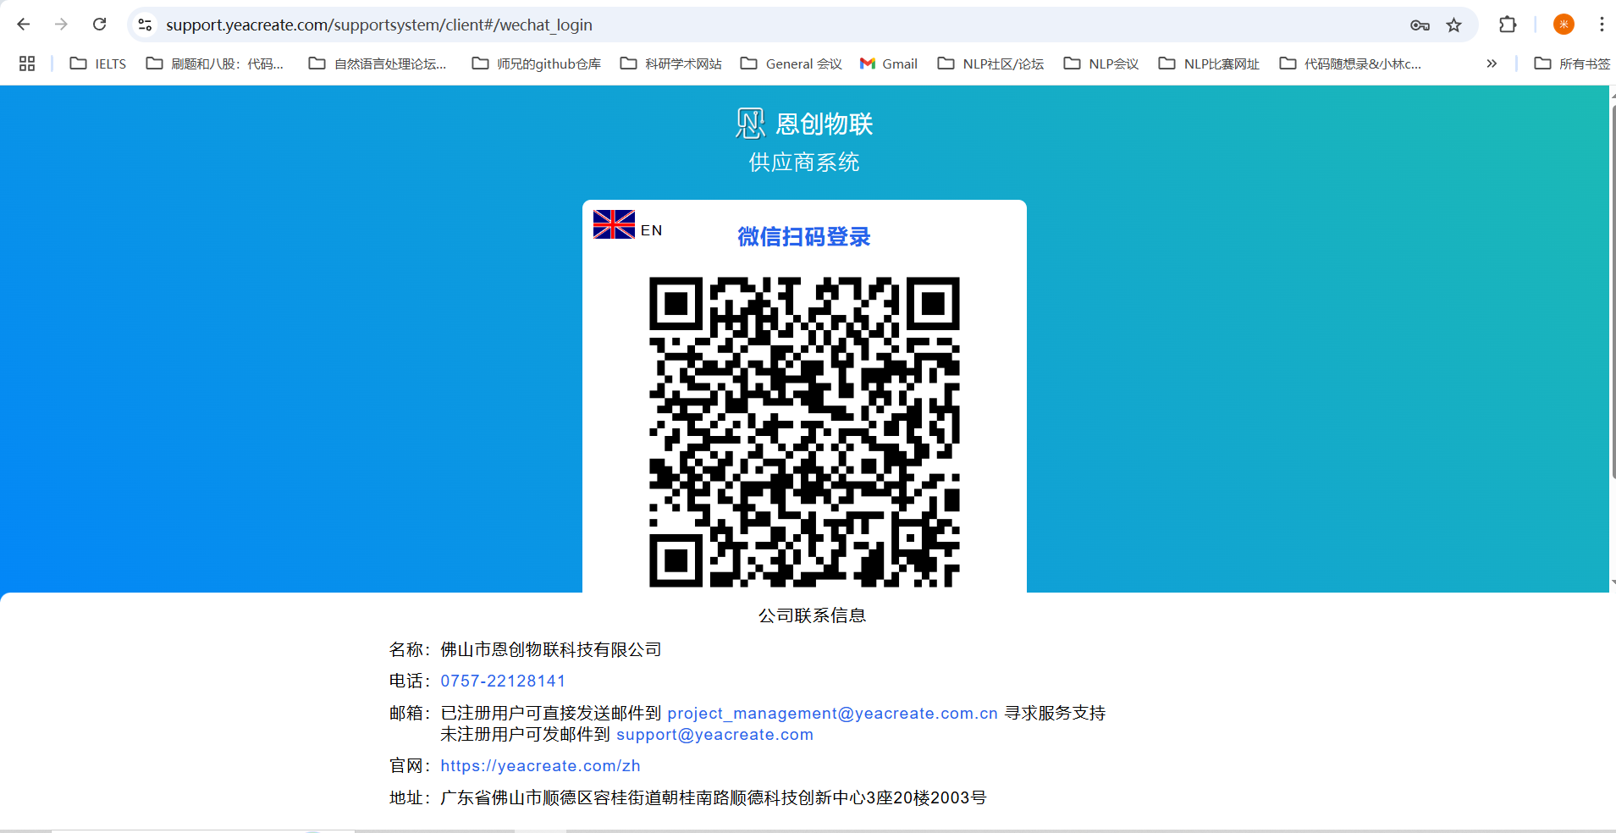Click the browser back arrow
The height and width of the screenshot is (833, 1616).
(x=24, y=25)
